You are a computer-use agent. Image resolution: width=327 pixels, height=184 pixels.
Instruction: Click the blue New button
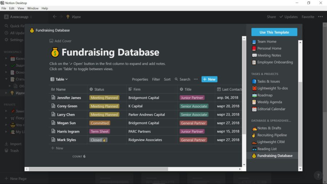coord(209,79)
